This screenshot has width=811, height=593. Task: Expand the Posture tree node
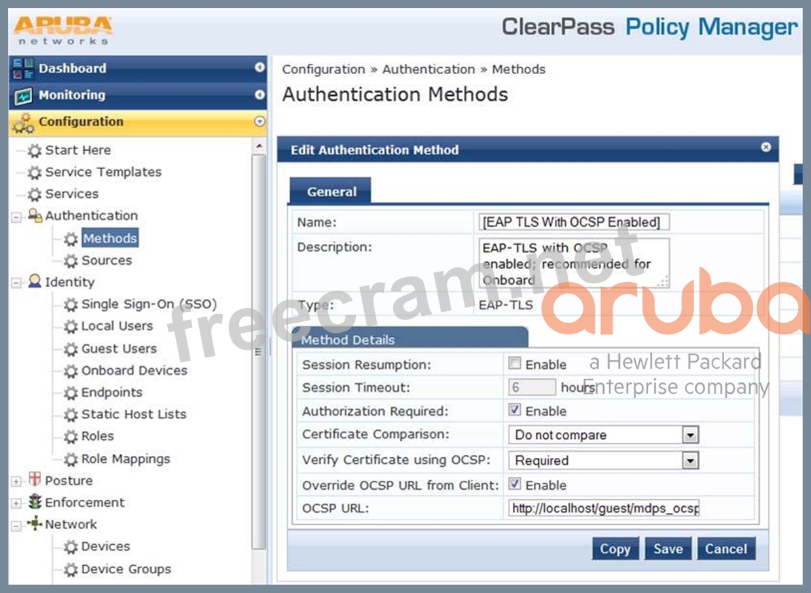point(16,482)
